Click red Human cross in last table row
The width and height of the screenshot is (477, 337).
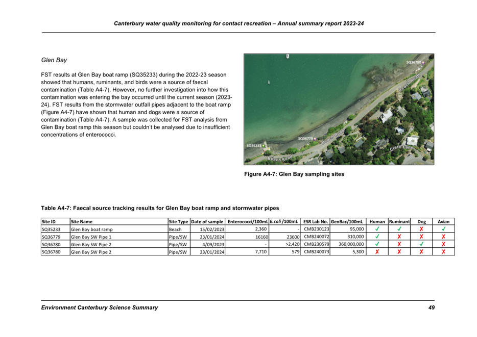tap(377, 252)
